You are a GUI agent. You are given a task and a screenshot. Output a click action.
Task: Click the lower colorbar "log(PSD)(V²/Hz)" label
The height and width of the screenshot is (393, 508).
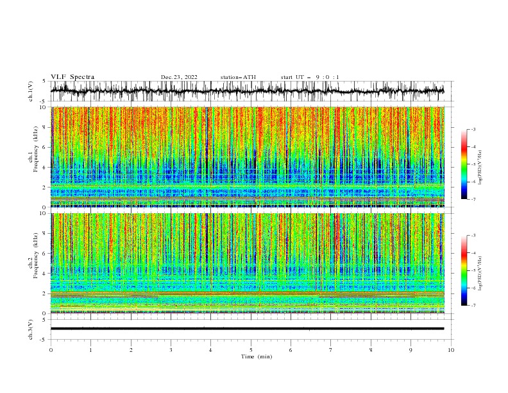(480, 274)
